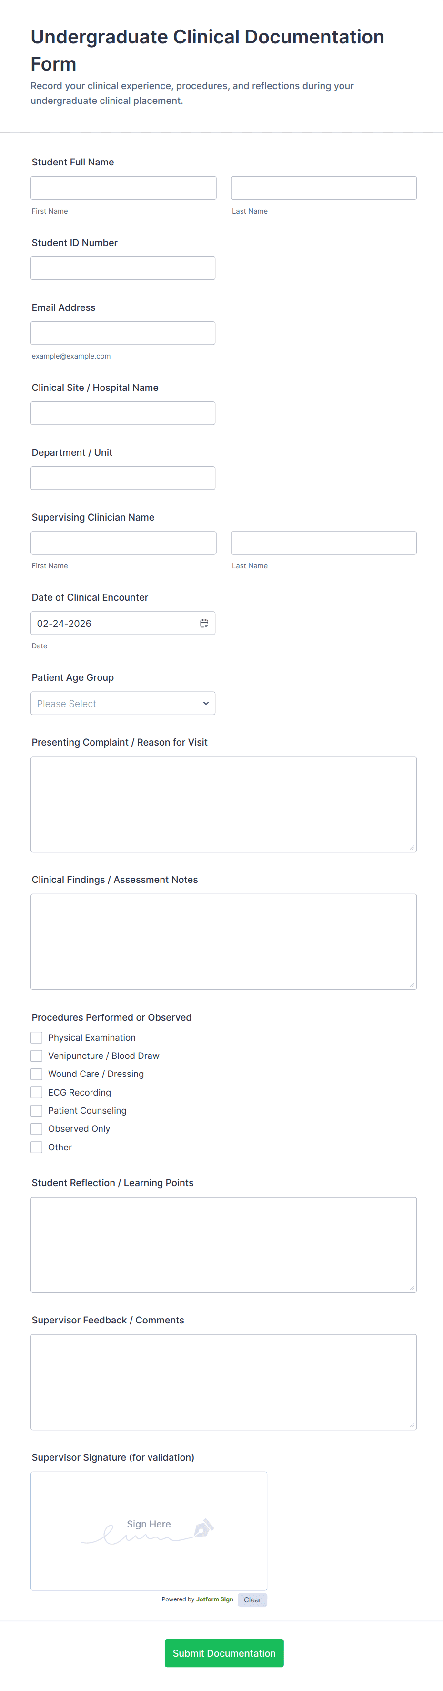Click the Supervising Clinician Last Name field
Viewport: 443px width, 1691px height.
tap(323, 543)
